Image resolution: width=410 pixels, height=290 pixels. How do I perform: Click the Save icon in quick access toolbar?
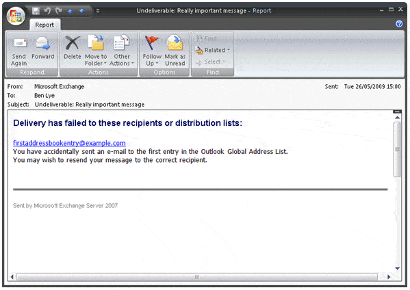coord(36,11)
